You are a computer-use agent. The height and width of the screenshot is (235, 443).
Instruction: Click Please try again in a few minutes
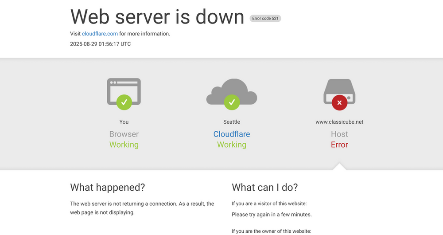pyautogui.click(x=272, y=214)
